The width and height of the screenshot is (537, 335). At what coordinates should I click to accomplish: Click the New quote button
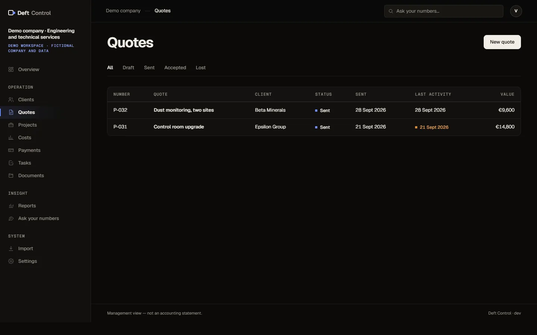[x=502, y=42]
